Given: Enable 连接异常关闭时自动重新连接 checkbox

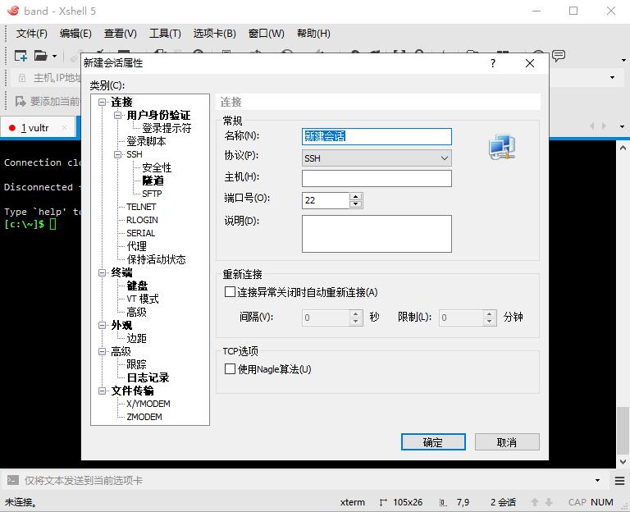Looking at the screenshot, I should pos(230,292).
